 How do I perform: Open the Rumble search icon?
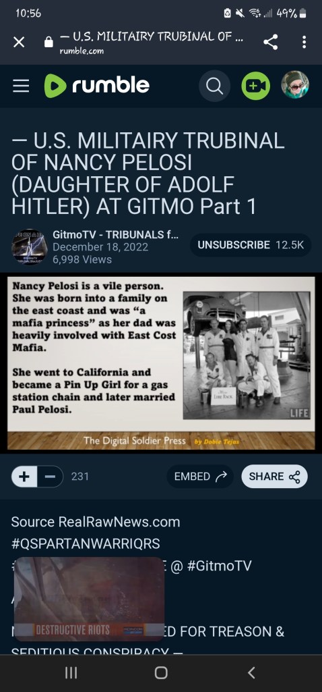(x=214, y=86)
